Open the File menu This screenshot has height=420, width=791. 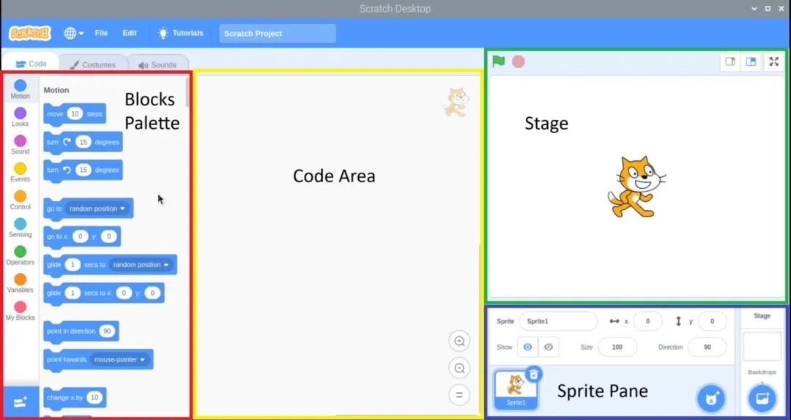coord(101,33)
